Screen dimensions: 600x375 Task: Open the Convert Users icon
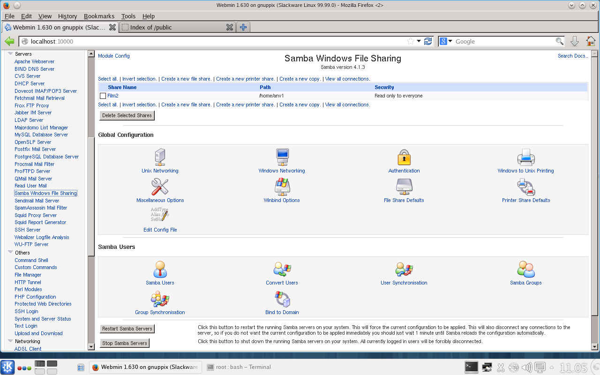(282, 269)
